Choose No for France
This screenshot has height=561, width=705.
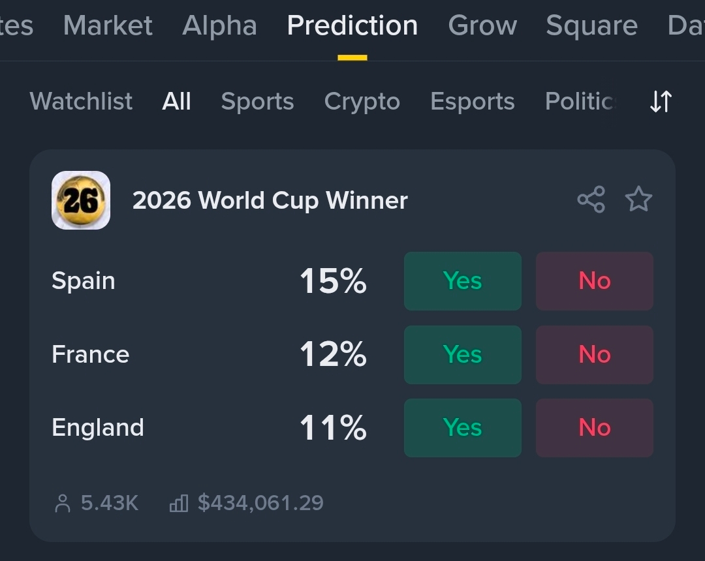595,355
